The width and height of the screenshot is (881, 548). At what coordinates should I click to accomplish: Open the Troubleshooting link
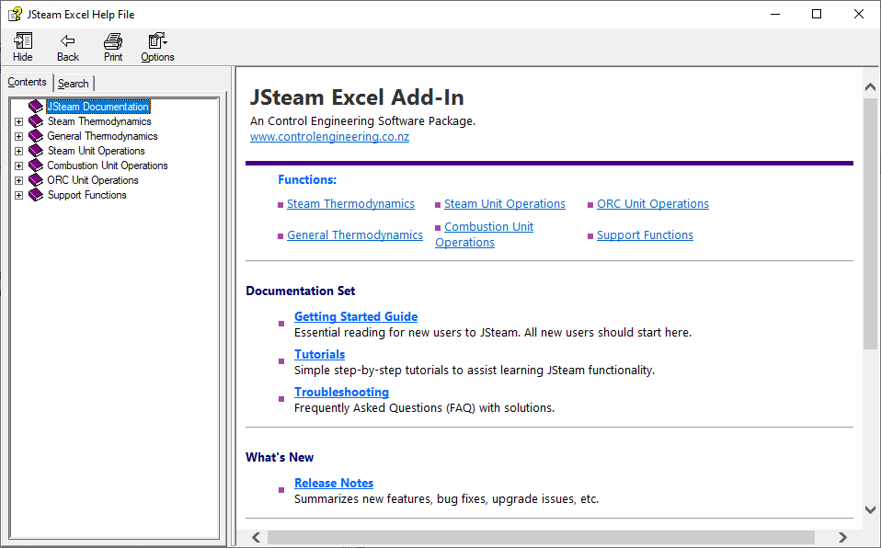coord(341,392)
